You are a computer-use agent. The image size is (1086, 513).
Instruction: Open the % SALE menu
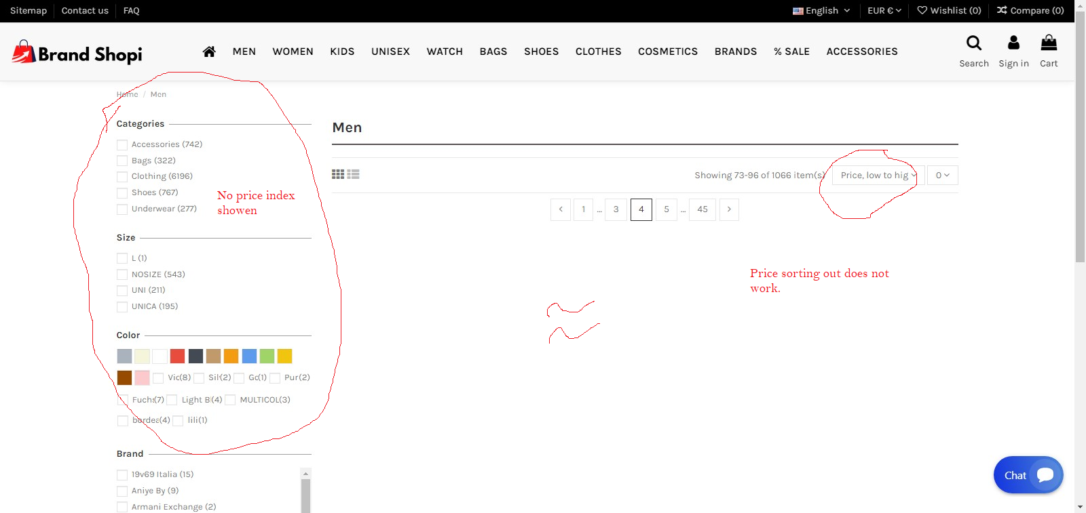[x=792, y=52]
